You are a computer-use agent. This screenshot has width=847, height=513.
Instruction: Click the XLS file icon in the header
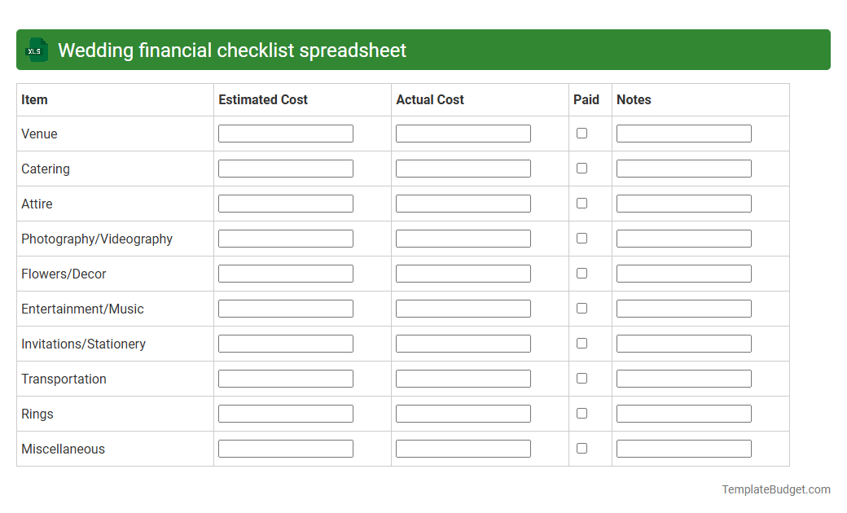tap(36, 50)
